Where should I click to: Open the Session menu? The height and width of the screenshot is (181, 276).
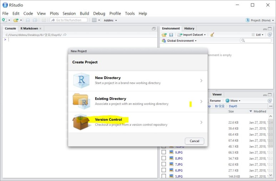coord(69,14)
